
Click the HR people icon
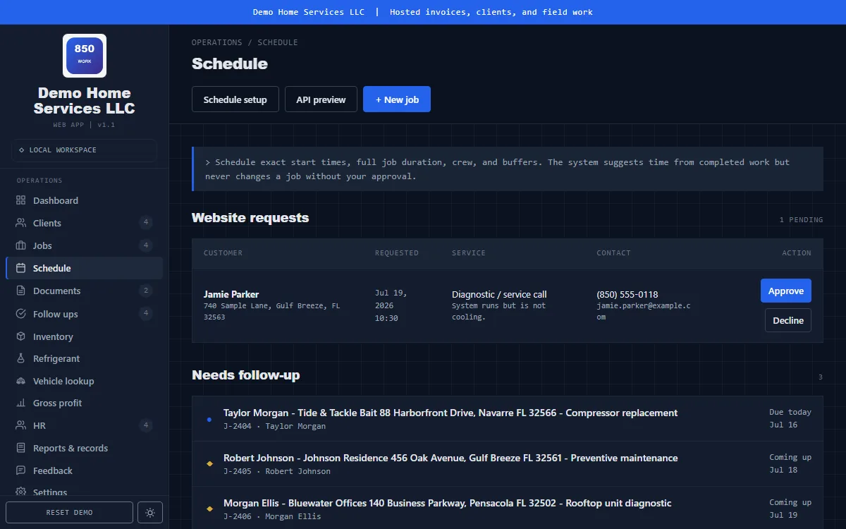click(x=20, y=425)
